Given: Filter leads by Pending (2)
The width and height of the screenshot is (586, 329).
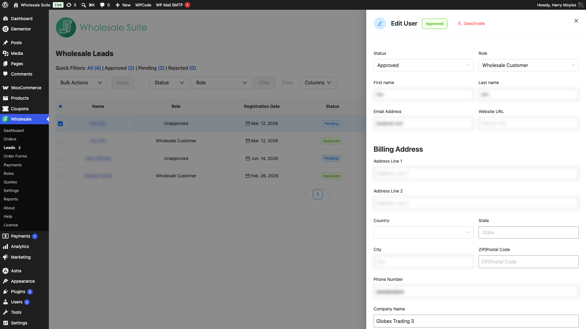Looking at the screenshot, I should click(x=151, y=68).
